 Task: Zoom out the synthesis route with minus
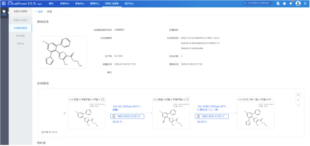tap(298, 105)
